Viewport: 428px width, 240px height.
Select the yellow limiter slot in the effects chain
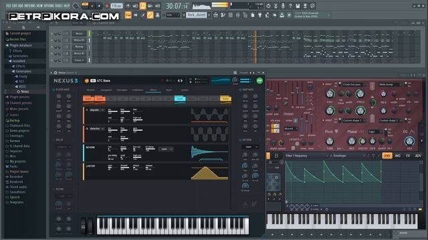click(225, 99)
